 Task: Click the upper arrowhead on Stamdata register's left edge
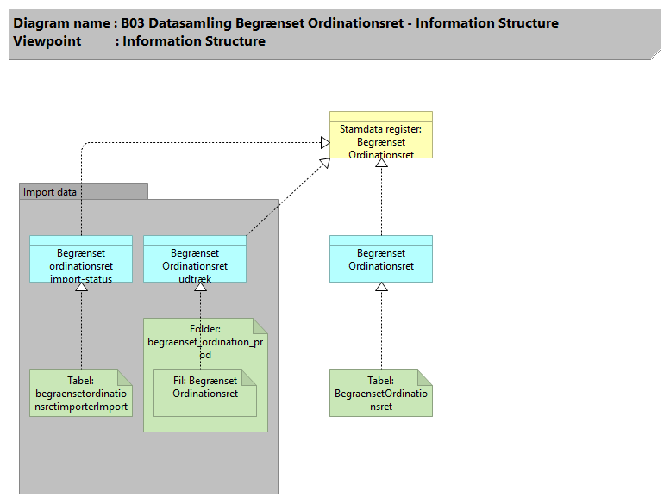324,142
